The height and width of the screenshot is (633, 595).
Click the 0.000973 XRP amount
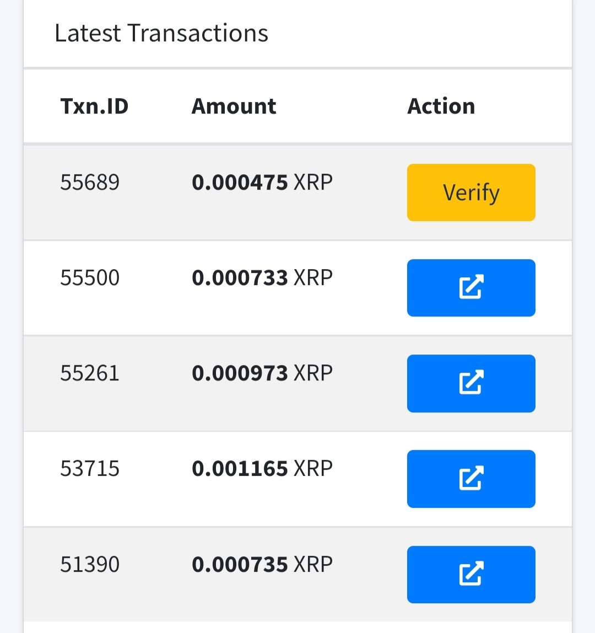tap(262, 373)
